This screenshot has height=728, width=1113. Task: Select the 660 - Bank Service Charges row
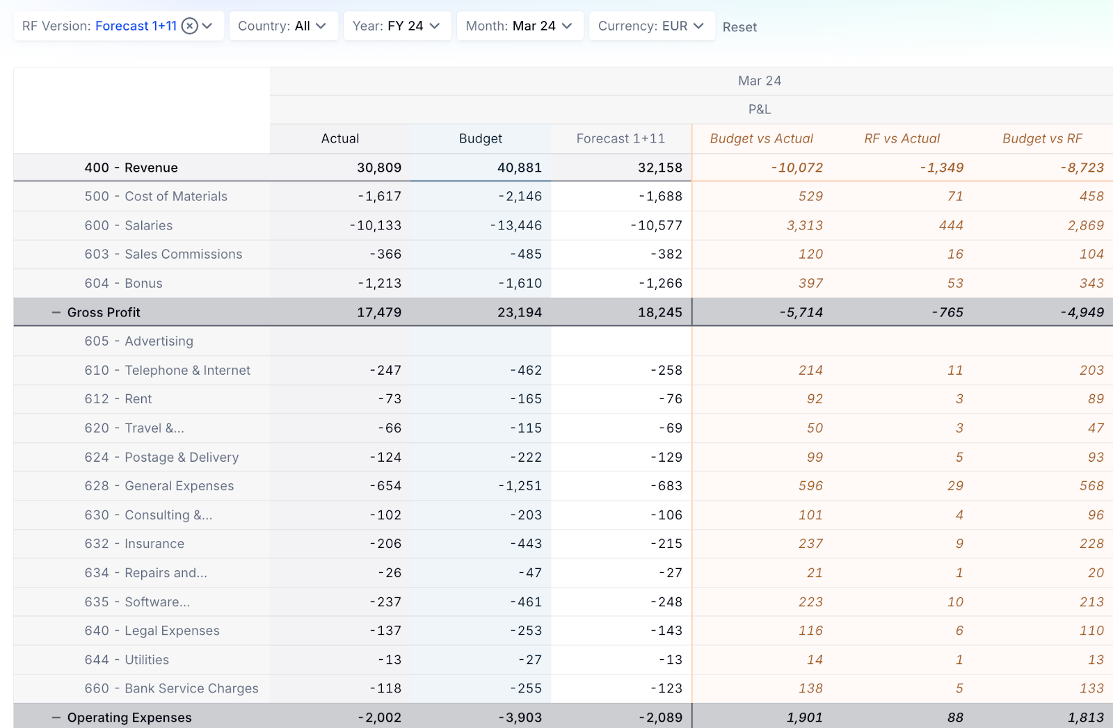172,688
